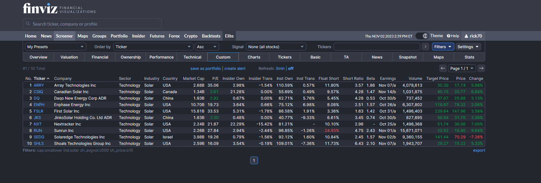Image resolution: width=541 pixels, height=183 pixels.
Task: Open the Crypto menu item
Action: 191,36
